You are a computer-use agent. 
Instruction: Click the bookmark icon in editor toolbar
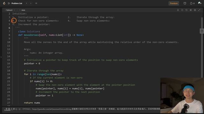tap(178, 10)
